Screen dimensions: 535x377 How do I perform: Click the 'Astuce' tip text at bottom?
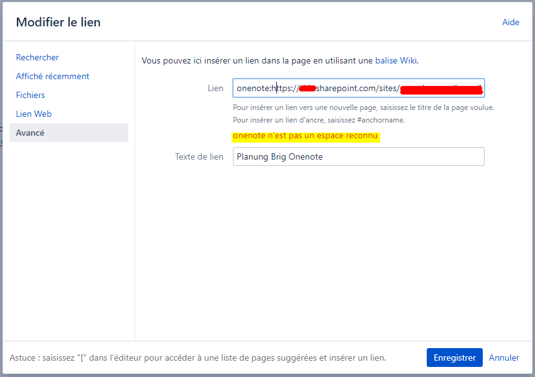tap(198, 358)
